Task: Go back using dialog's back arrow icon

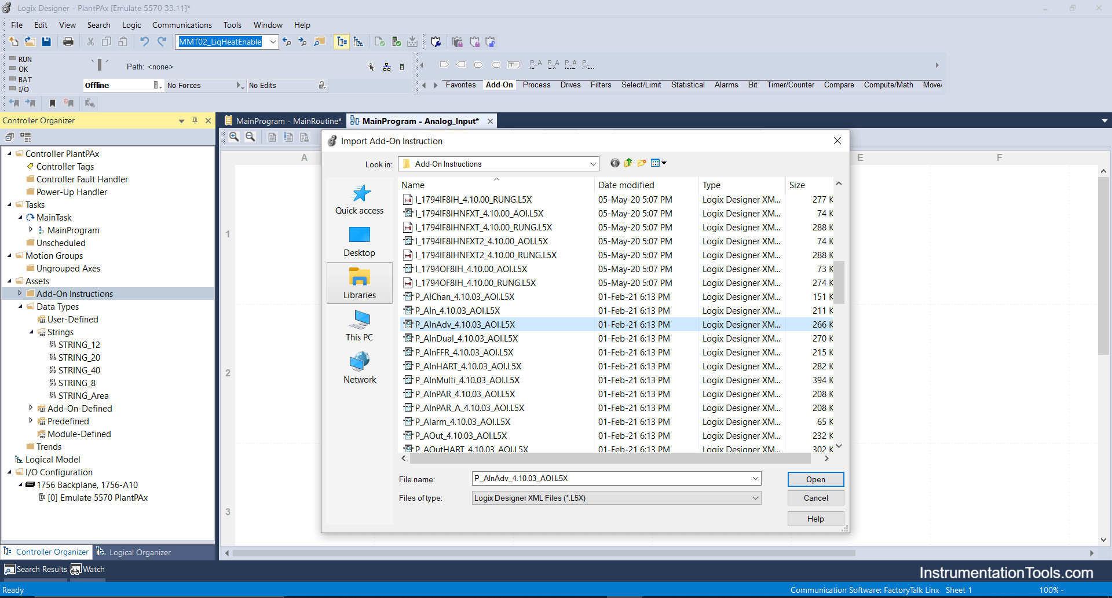Action: click(x=615, y=163)
